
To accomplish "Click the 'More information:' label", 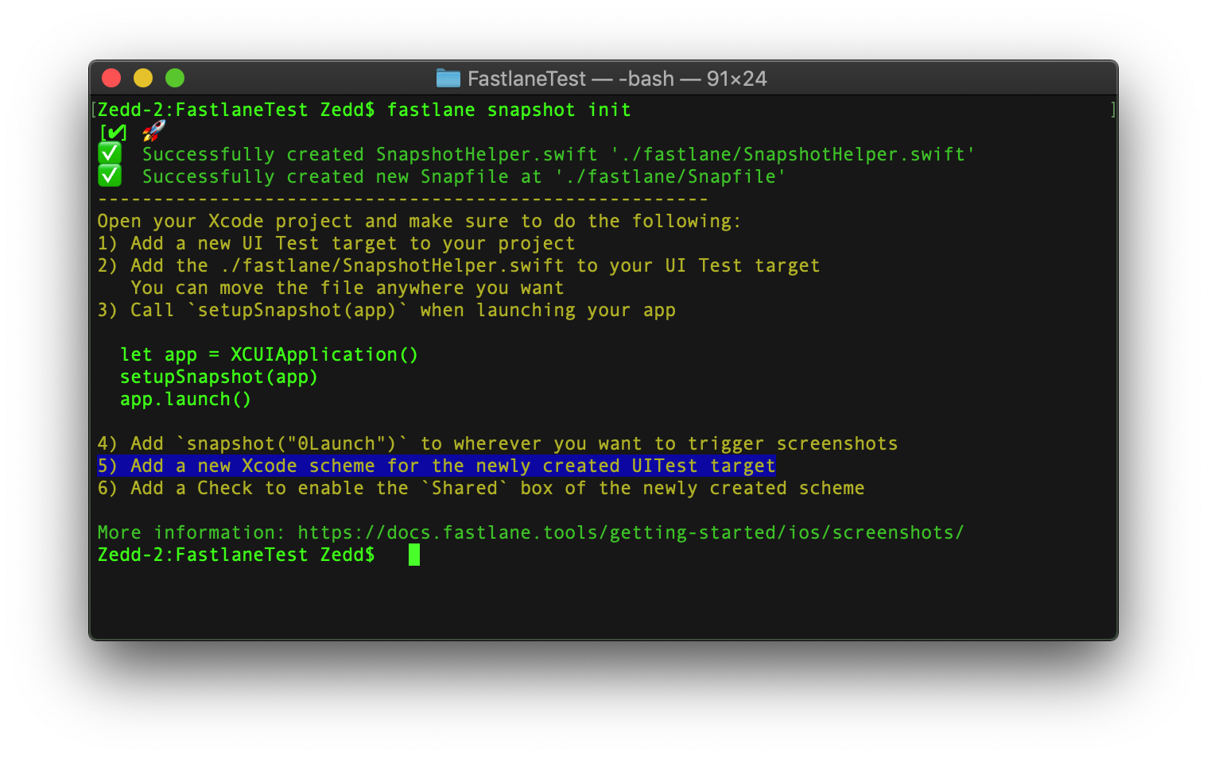I will 191,532.
